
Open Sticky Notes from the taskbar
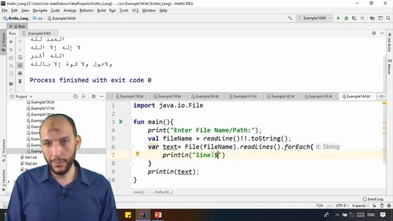pos(128,215)
